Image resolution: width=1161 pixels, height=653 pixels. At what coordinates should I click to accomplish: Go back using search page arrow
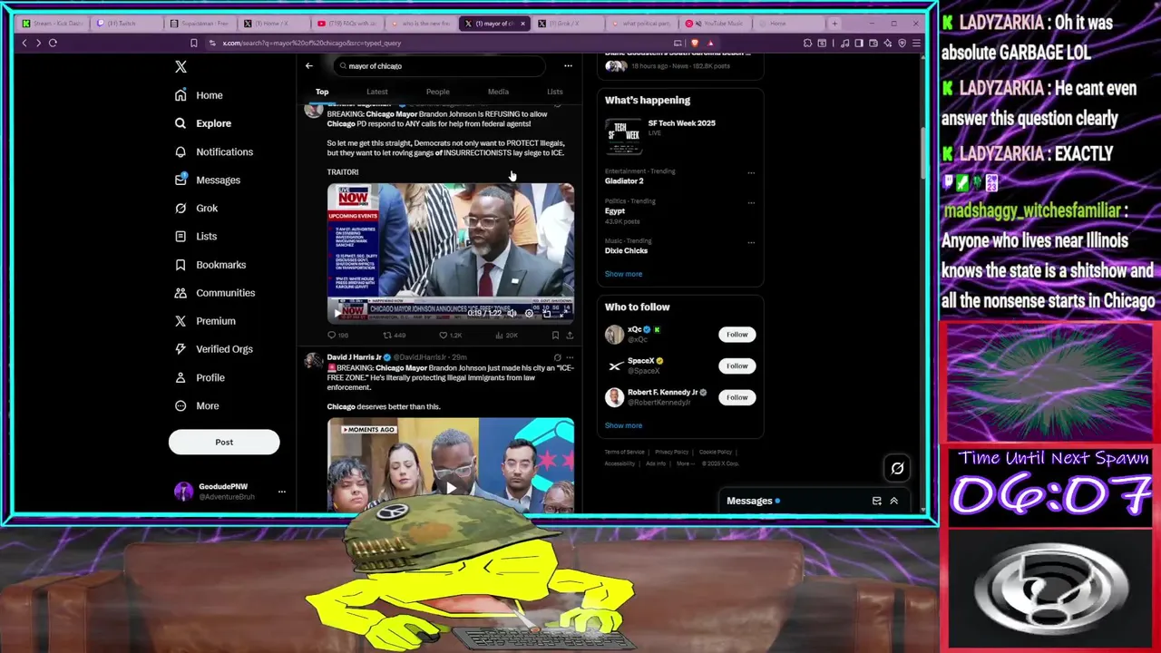click(308, 65)
